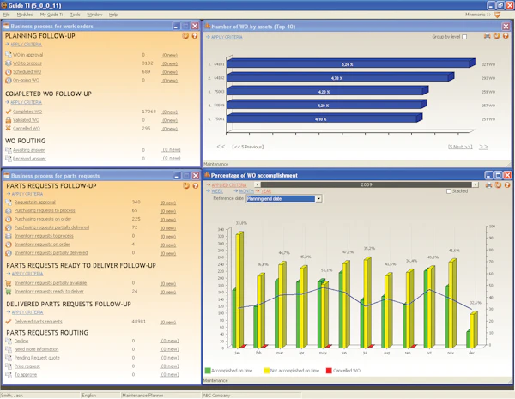515x399 pixels.
Task: Open the Tools menu
Action: 75,15
